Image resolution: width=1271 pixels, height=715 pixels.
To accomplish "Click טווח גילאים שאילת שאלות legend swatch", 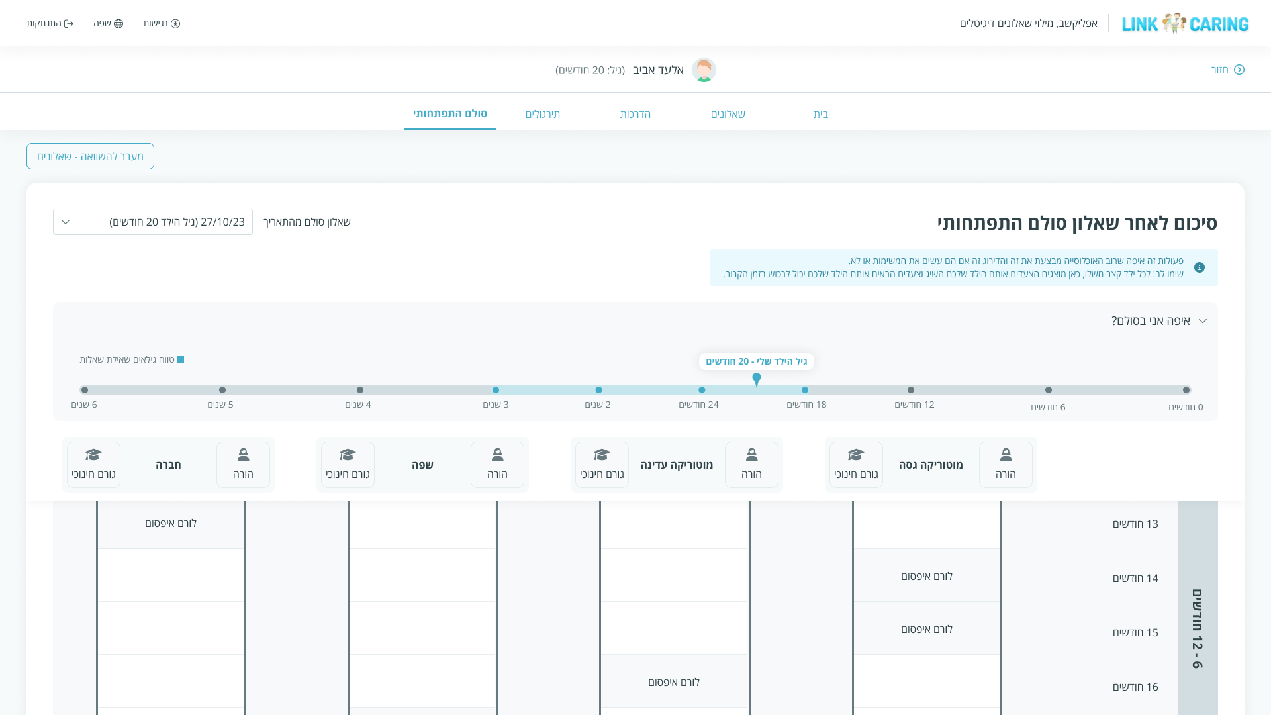I will click(181, 359).
